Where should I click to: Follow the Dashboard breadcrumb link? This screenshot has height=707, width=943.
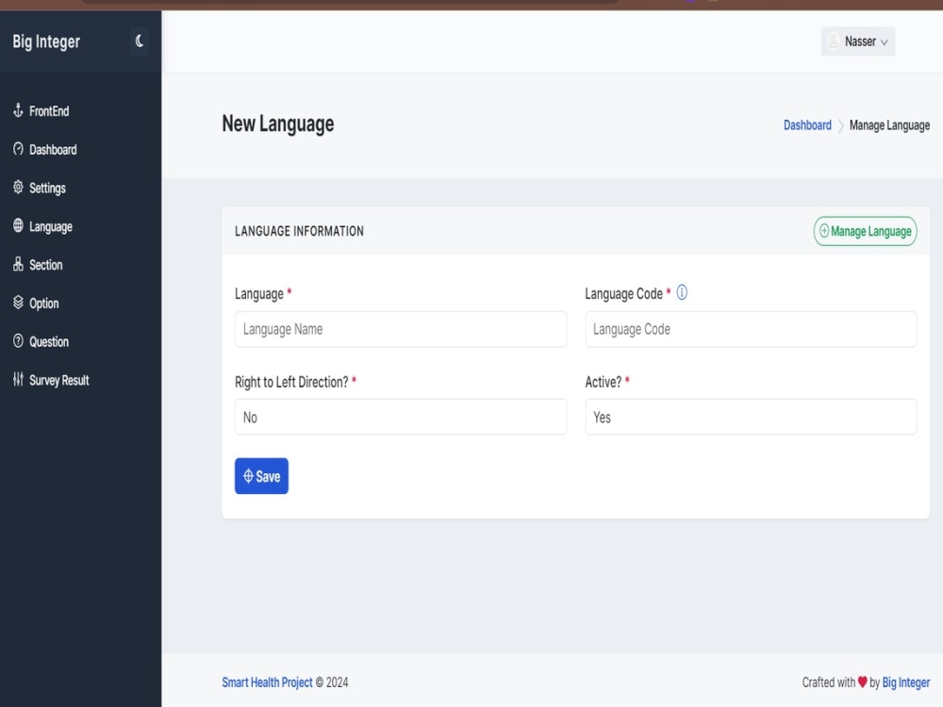807,125
